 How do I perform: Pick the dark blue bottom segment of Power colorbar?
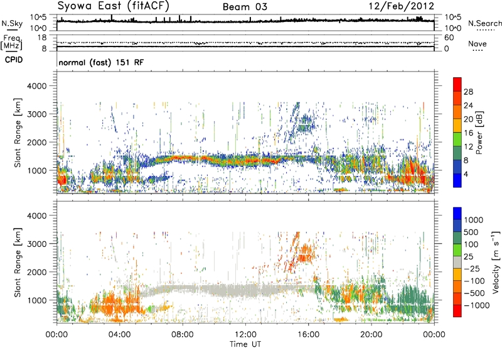[x=457, y=180]
